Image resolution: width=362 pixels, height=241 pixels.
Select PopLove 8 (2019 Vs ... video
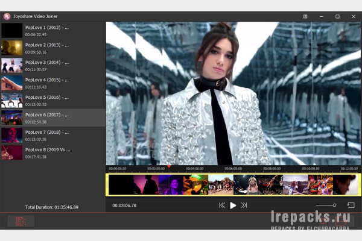pos(53,152)
